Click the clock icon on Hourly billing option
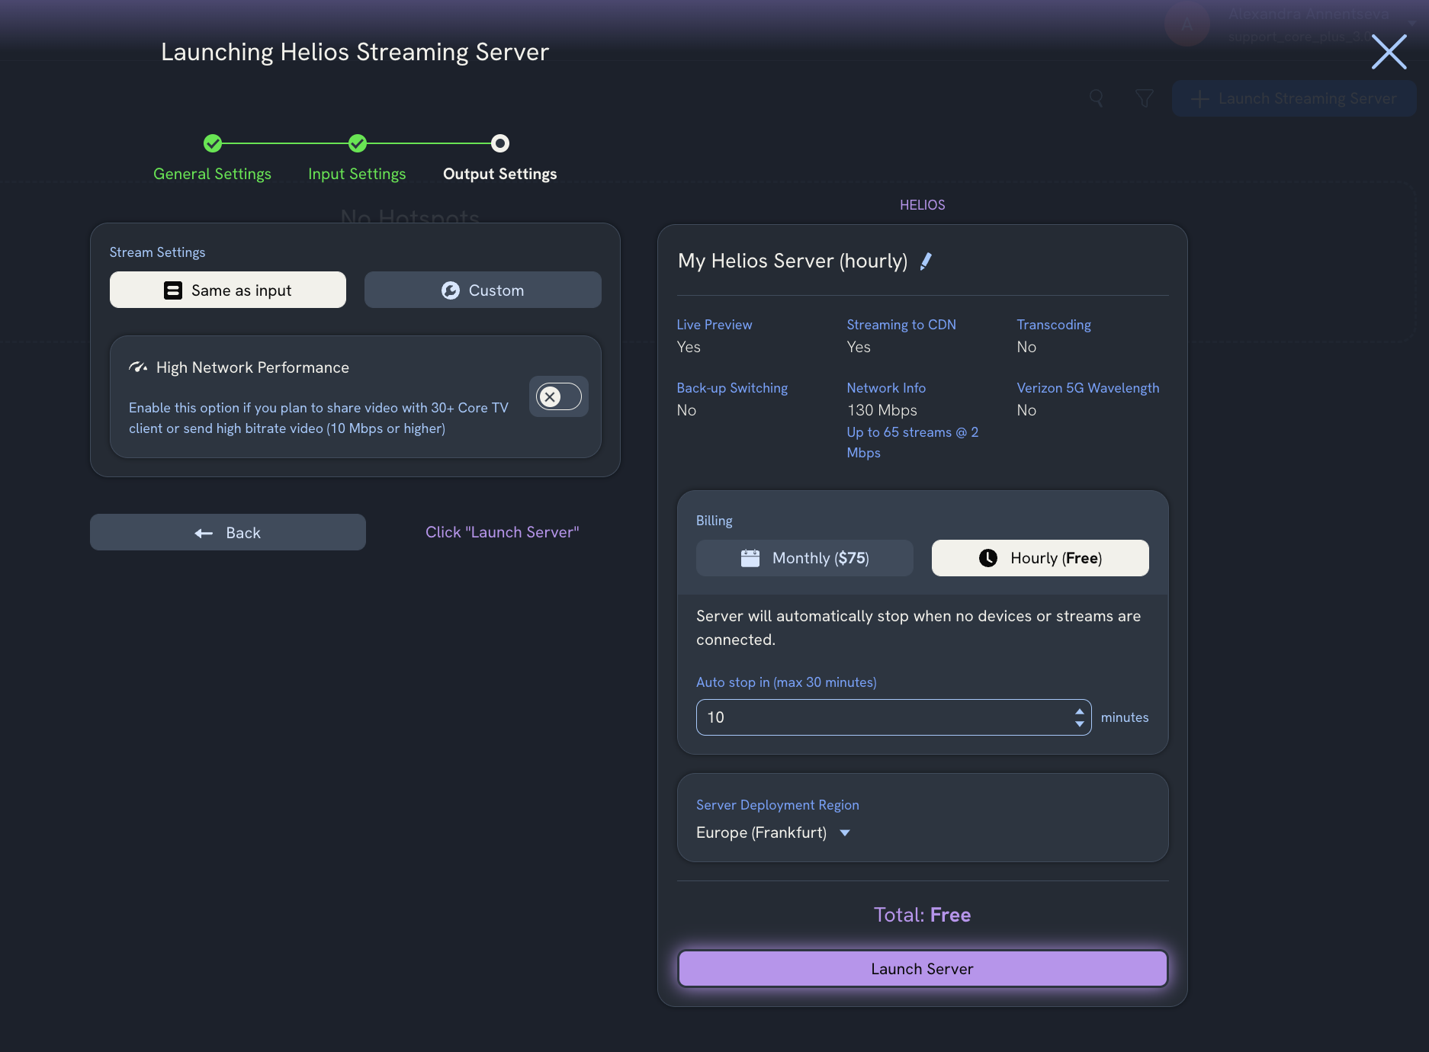 [x=988, y=557]
